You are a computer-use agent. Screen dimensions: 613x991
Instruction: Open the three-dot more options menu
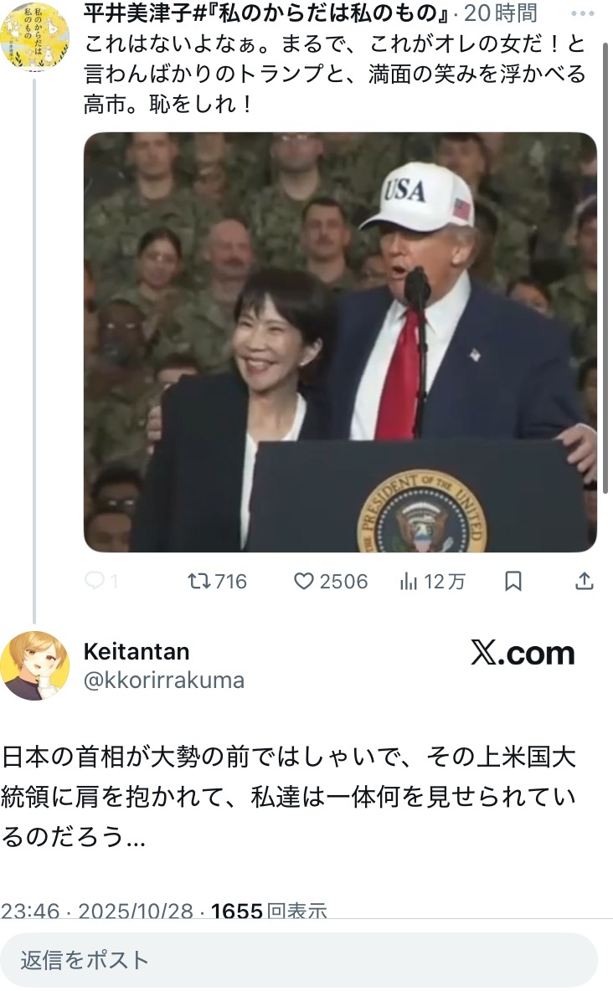(582, 13)
